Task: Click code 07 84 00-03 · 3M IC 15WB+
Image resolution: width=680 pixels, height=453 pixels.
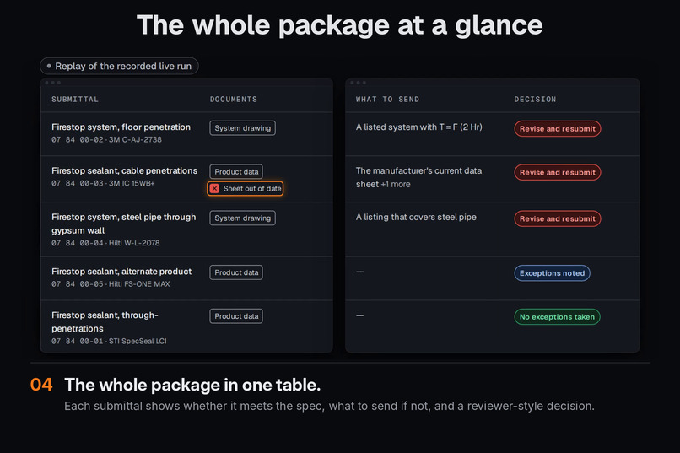Action: coord(103,183)
